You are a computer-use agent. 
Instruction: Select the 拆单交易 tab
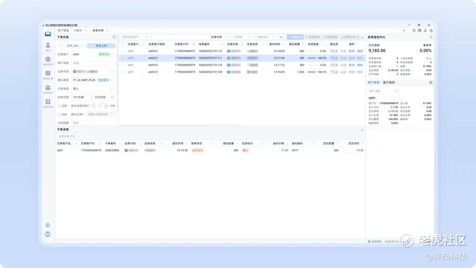pos(98,30)
